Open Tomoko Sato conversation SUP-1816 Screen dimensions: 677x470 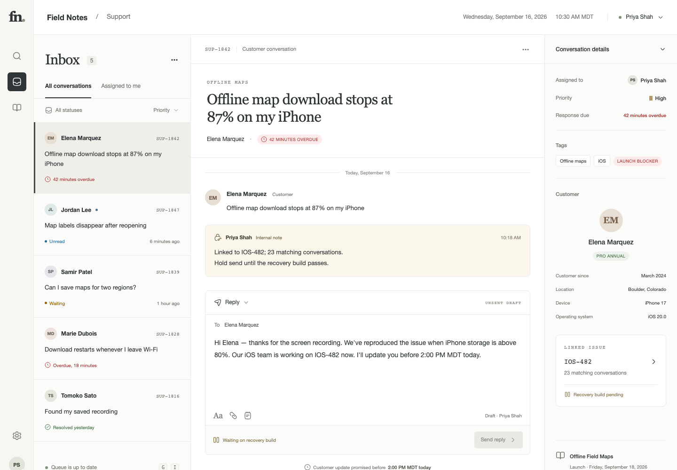112,411
